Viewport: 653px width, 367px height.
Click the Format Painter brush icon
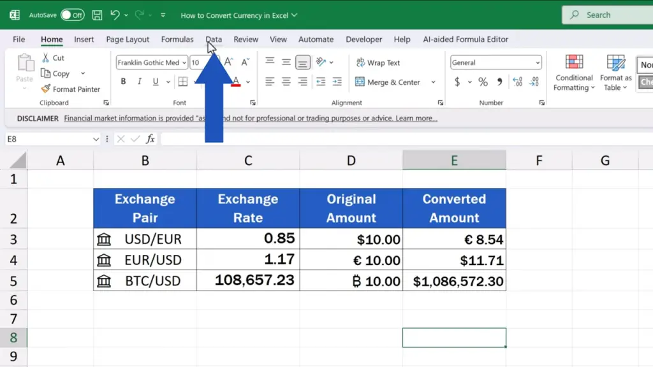coord(46,89)
